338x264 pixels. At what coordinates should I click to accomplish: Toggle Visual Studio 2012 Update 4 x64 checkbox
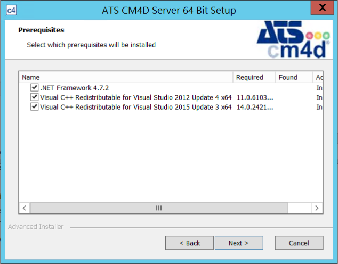(35, 97)
